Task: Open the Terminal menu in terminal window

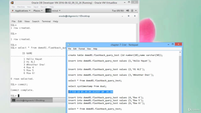Action: 46,21
